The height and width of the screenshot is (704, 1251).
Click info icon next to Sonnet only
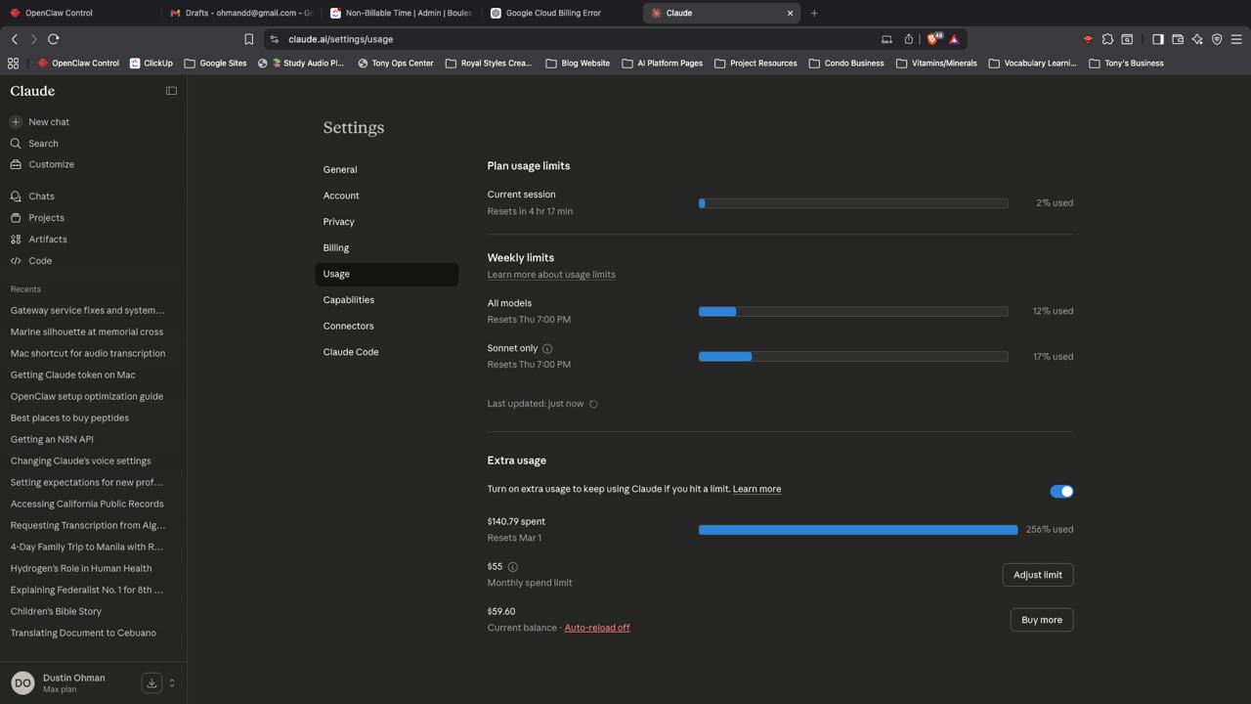[x=547, y=349]
